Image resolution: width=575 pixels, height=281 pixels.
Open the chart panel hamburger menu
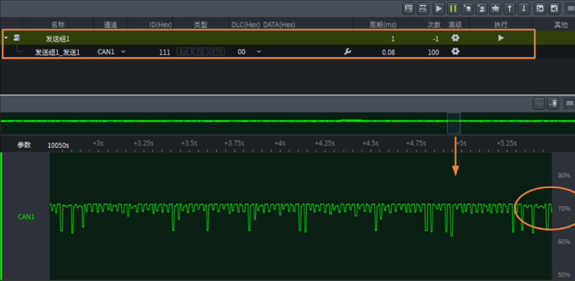pos(570,104)
